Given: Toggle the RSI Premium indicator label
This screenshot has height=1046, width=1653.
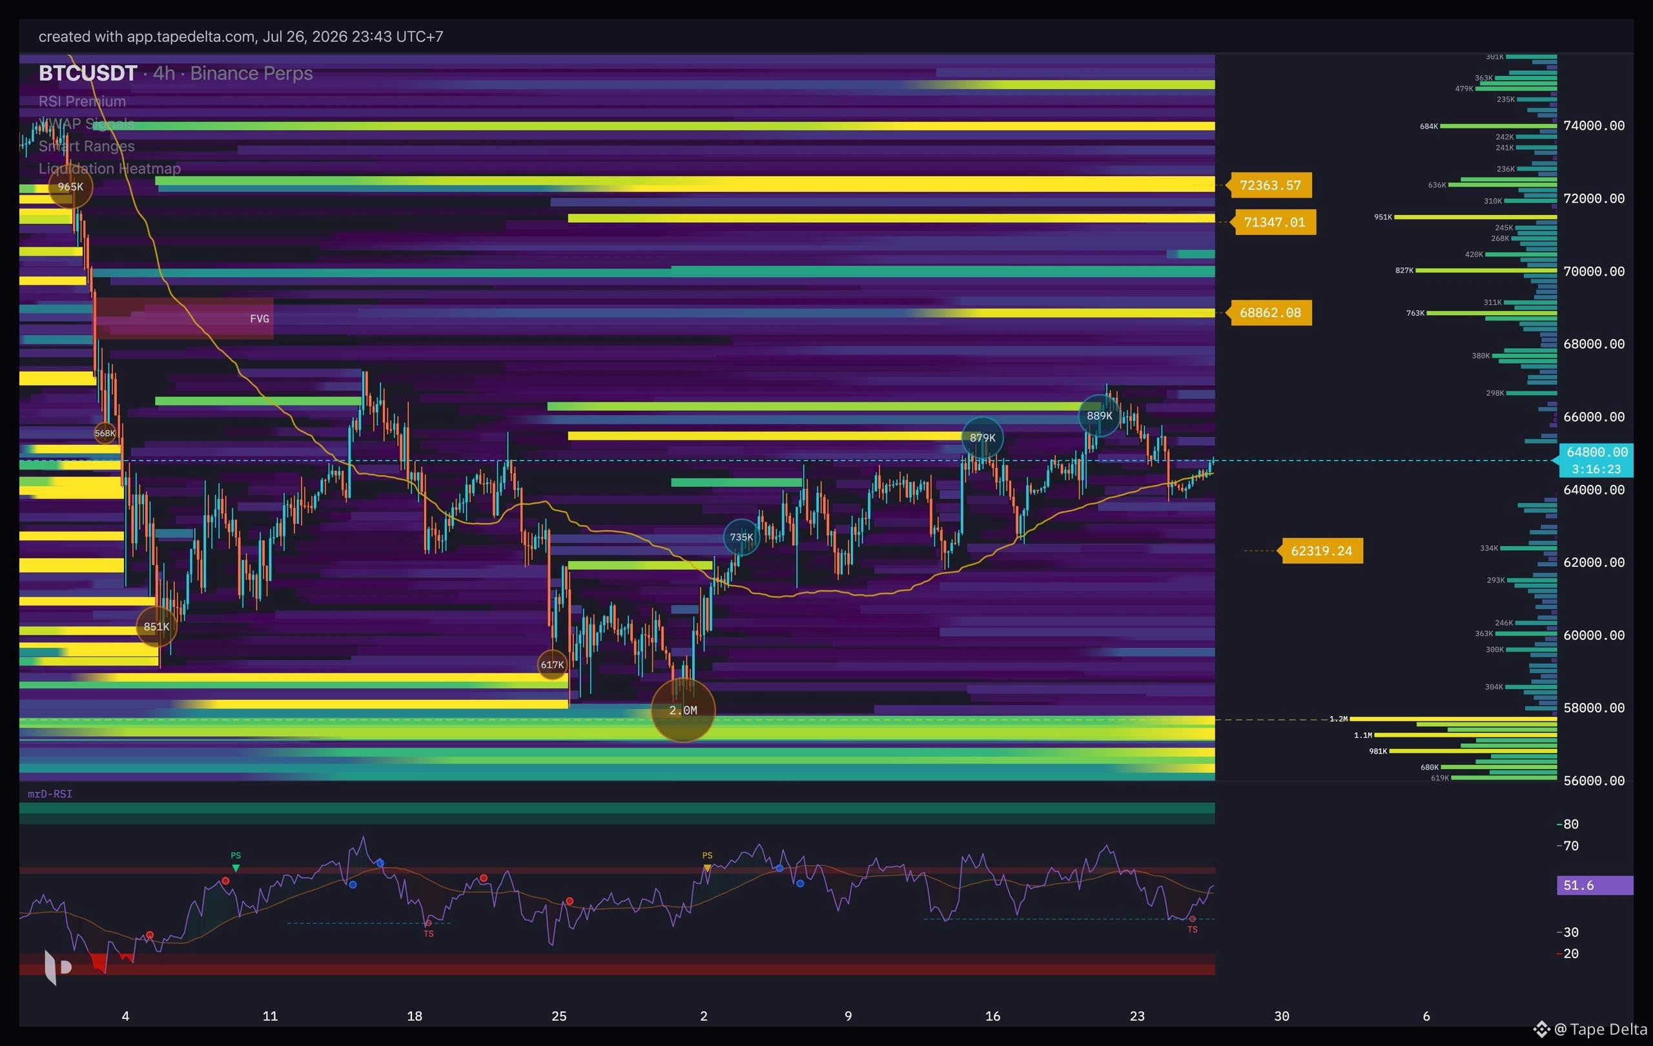Looking at the screenshot, I should click(x=83, y=101).
